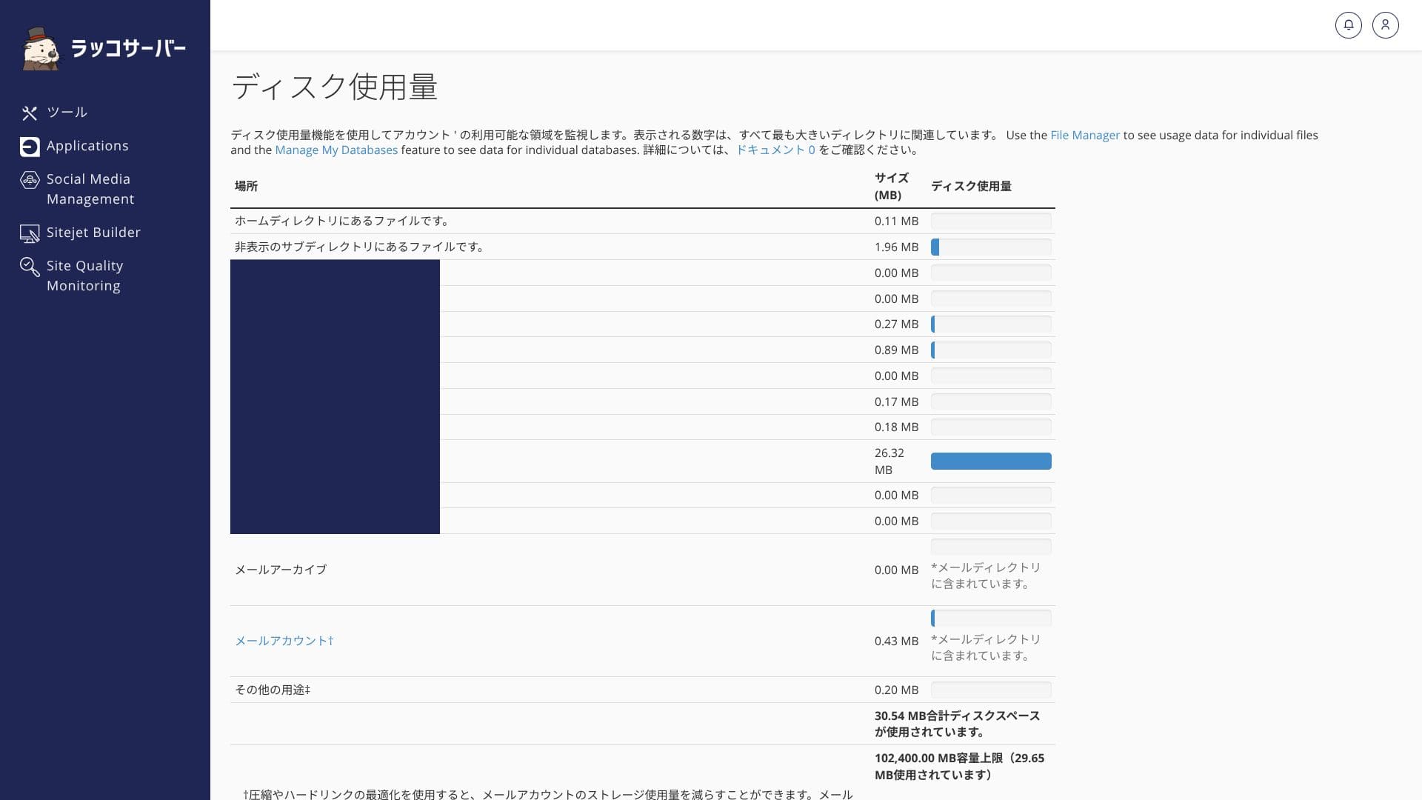Click the 1.96 MB hidden subdirectory usage bar
The width and height of the screenshot is (1422, 800).
coord(990,247)
